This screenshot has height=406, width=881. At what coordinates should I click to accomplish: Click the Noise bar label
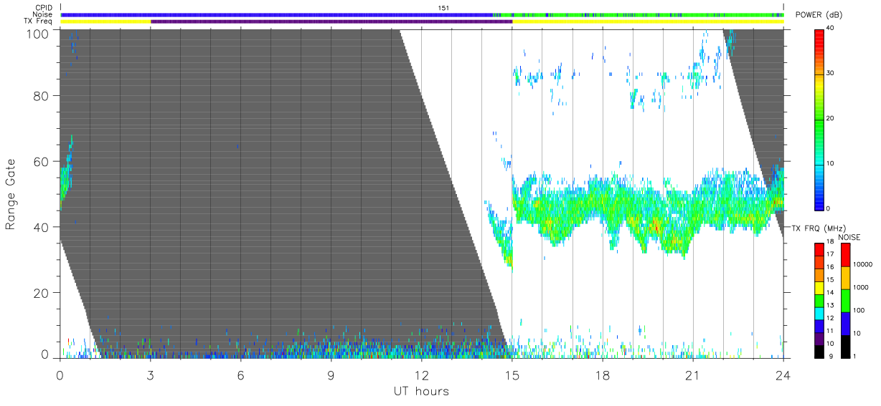pos(43,14)
